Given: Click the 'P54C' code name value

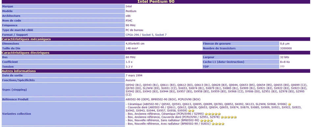Looking at the screenshot, I should [x=129, y=20].
